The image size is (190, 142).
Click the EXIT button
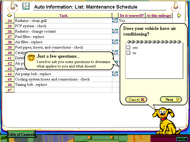[182, 139]
